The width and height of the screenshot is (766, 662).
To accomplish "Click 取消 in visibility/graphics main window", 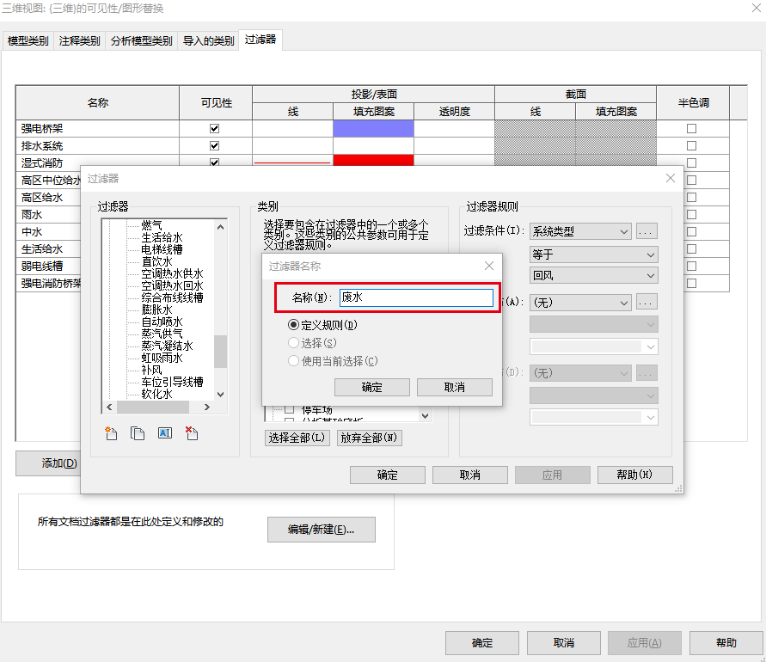I will (564, 643).
